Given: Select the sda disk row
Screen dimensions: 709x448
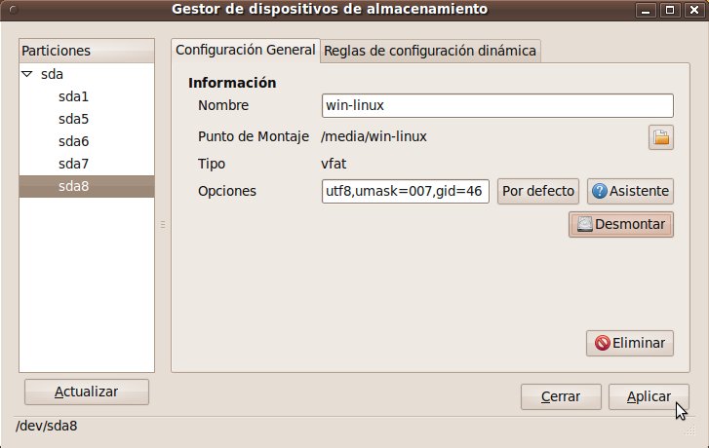Looking at the screenshot, I should pos(87,74).
